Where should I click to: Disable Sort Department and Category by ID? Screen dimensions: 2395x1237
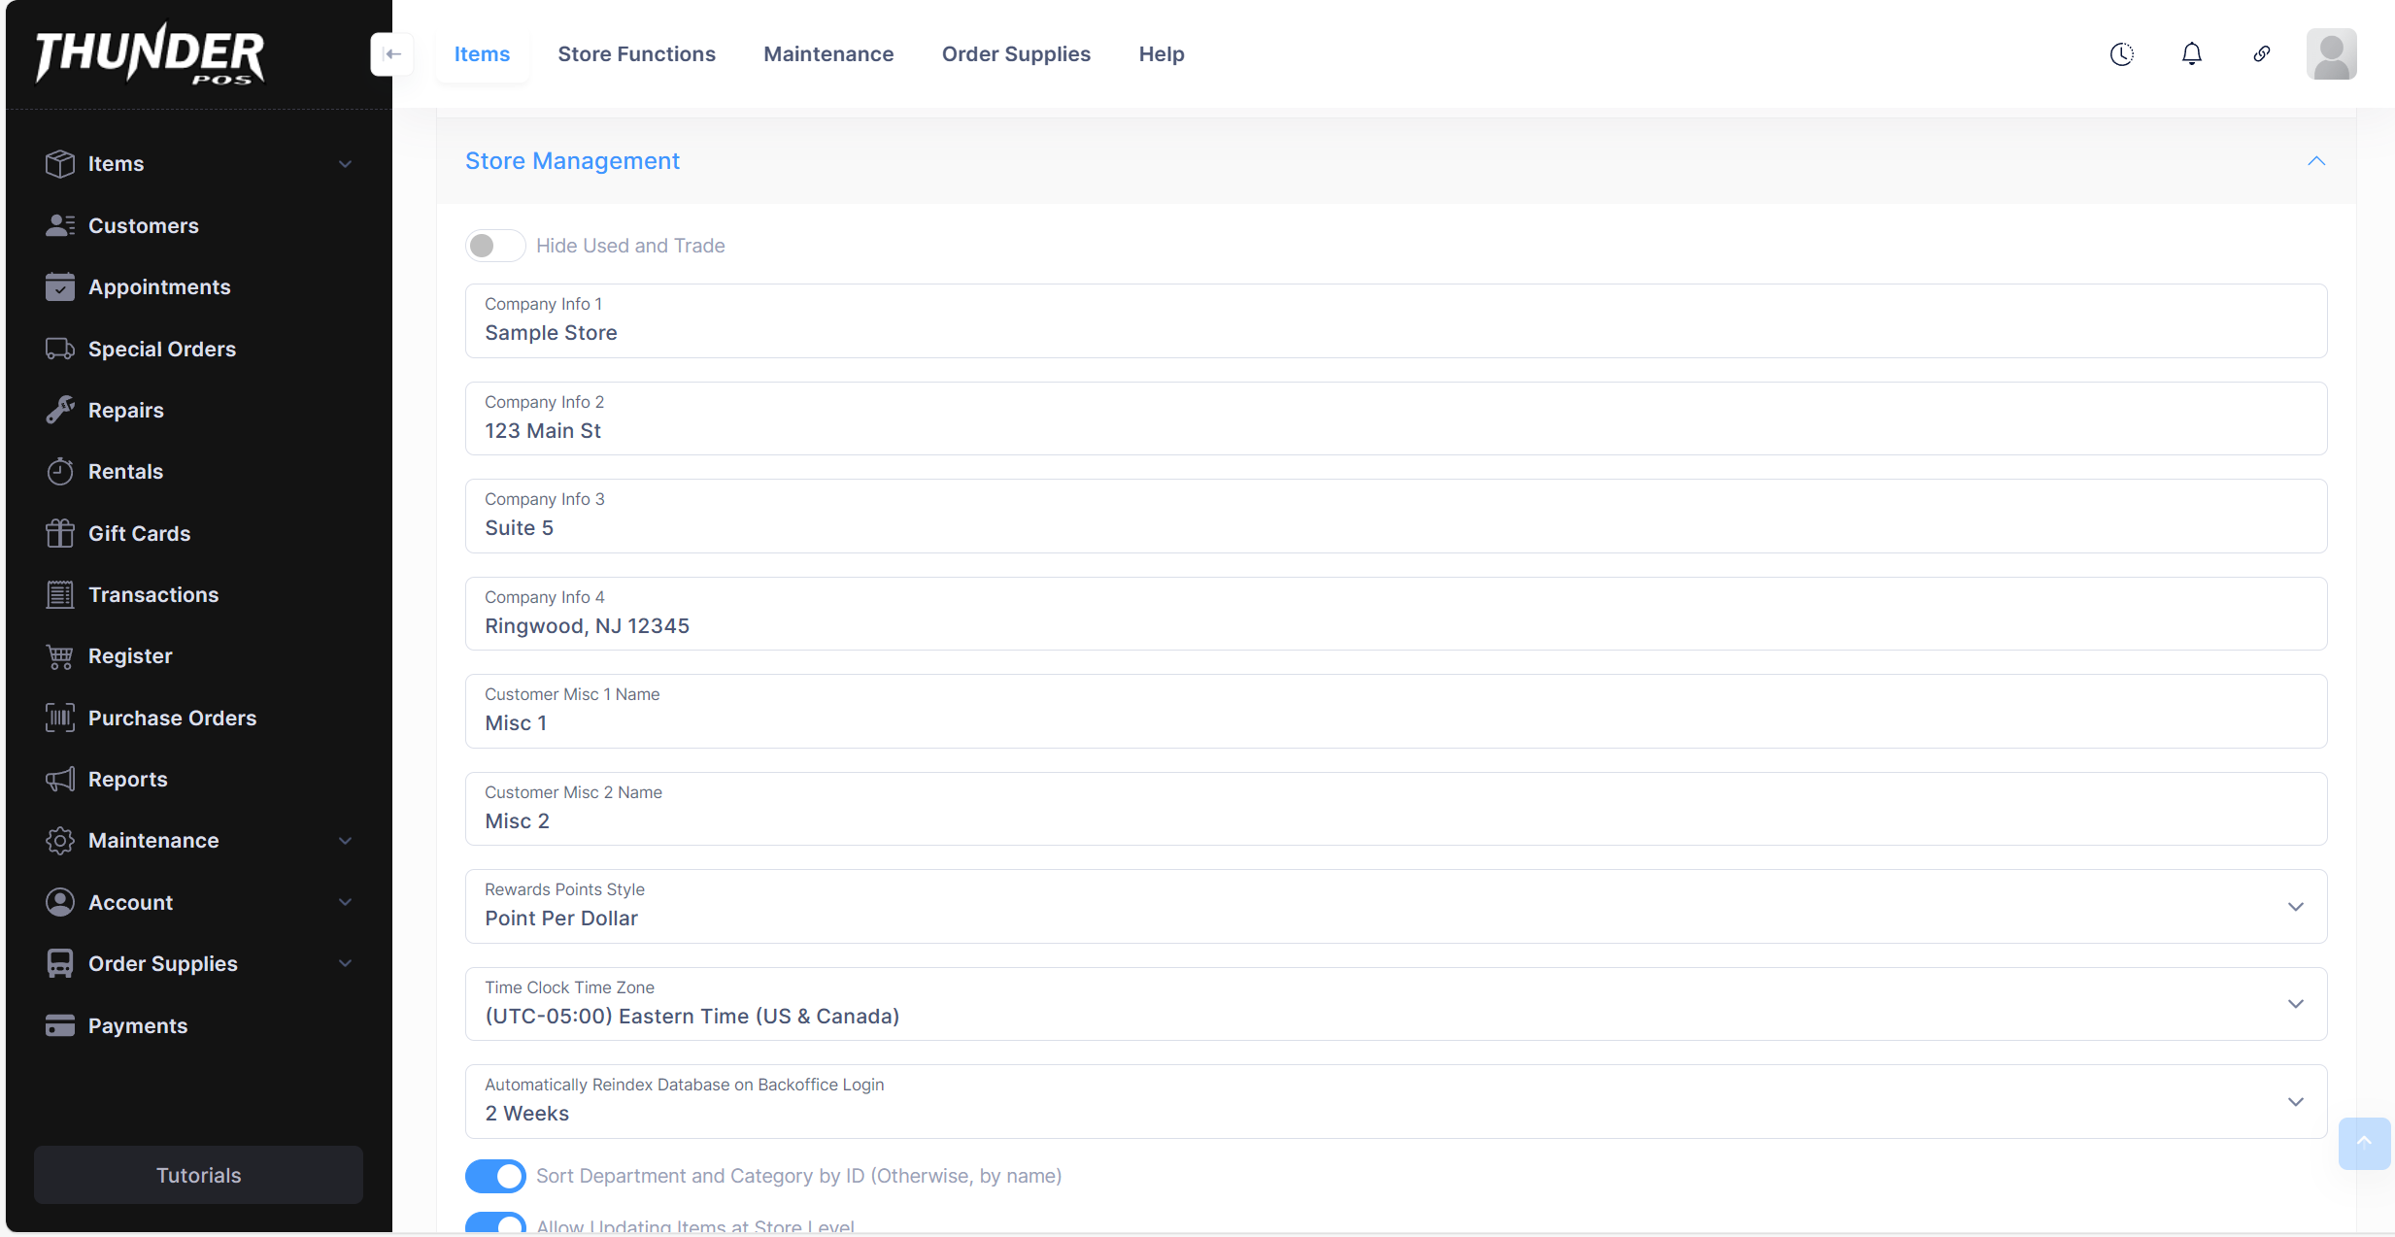pos(494,1176)
